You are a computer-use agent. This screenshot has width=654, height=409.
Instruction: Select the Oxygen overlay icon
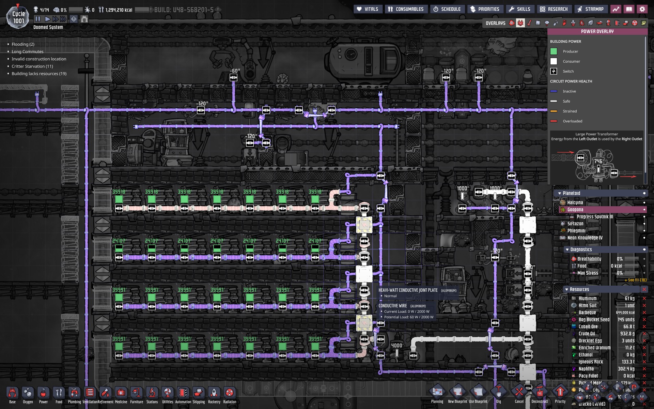point(512,23)
